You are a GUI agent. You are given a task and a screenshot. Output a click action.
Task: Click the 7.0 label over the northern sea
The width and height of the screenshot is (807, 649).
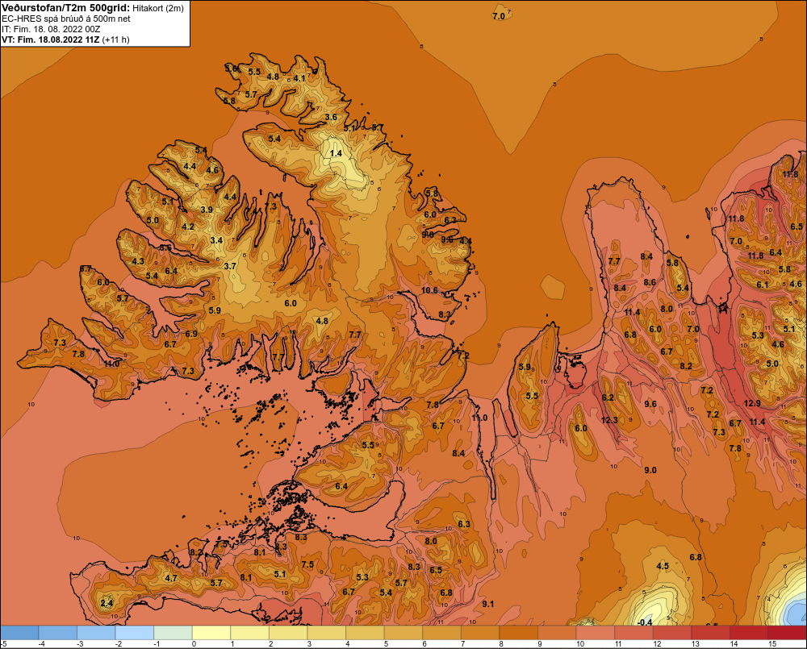tap(499, 16)
